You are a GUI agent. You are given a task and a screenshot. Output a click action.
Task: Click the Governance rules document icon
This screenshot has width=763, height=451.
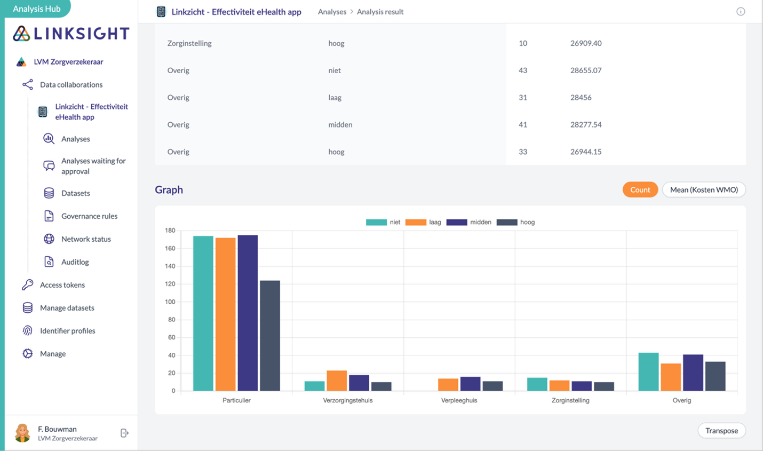[x=49, y=216]
